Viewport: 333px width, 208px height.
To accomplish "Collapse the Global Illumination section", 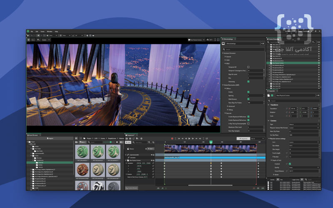I will coord(223,85).
